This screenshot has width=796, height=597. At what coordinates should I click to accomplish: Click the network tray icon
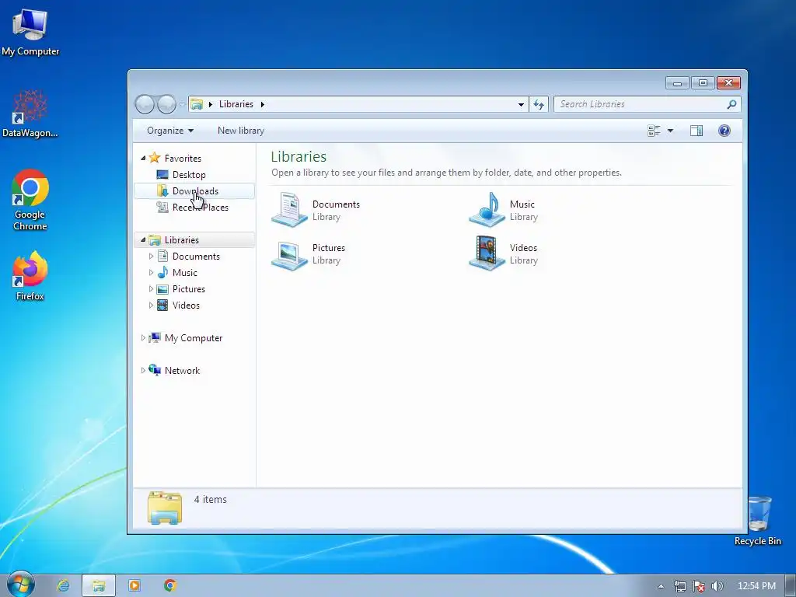pyautogui.click(x=679, y=586)
